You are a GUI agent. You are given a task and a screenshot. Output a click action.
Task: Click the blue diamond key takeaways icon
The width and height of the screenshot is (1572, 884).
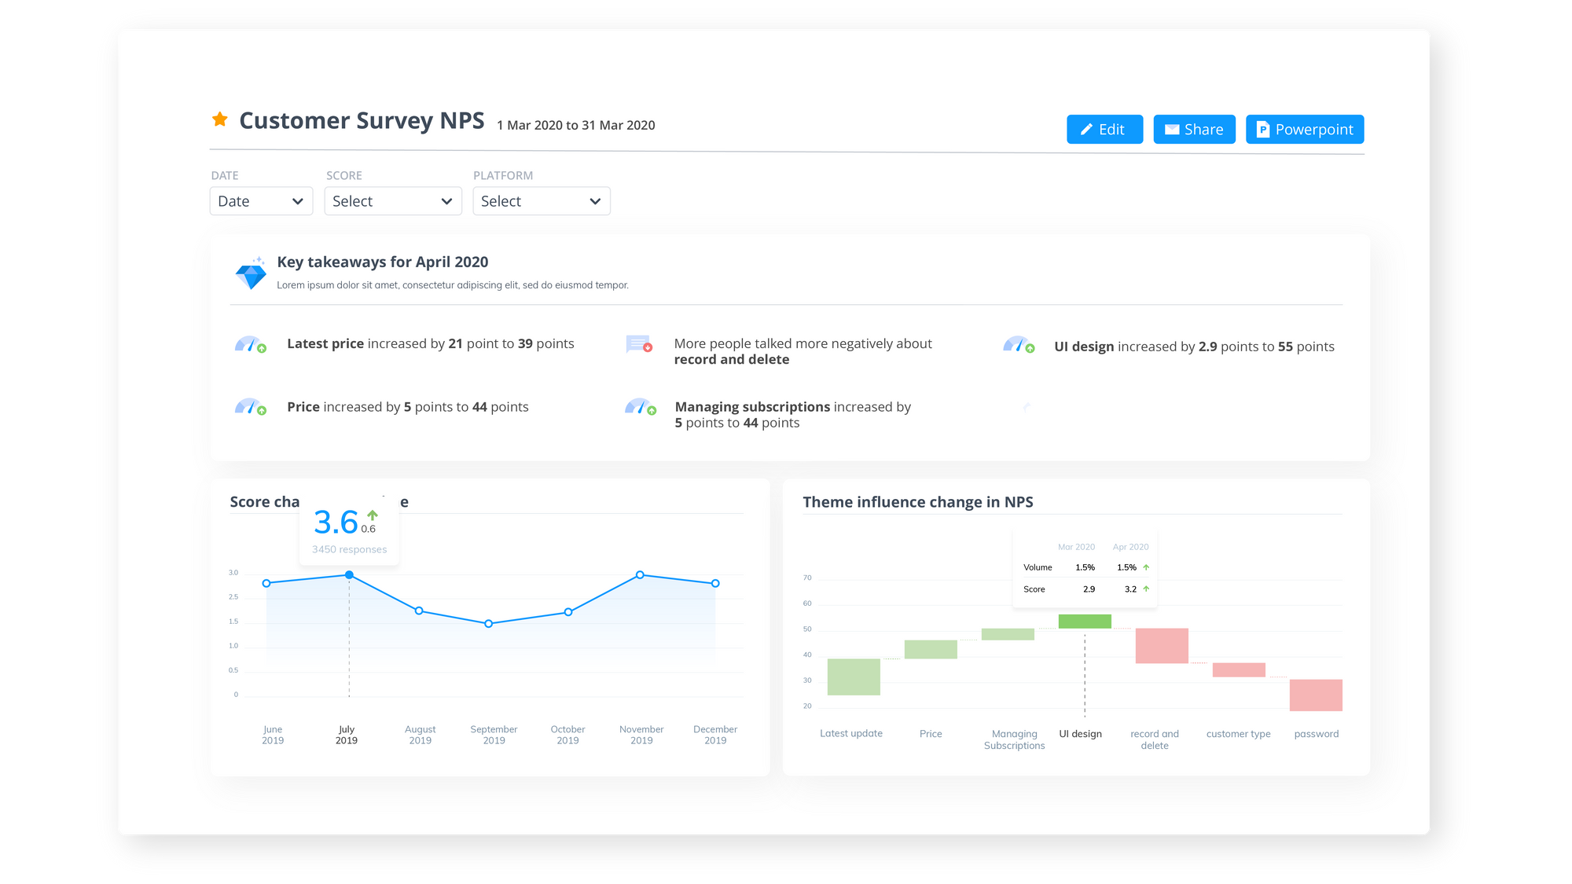tap(252, 273)
